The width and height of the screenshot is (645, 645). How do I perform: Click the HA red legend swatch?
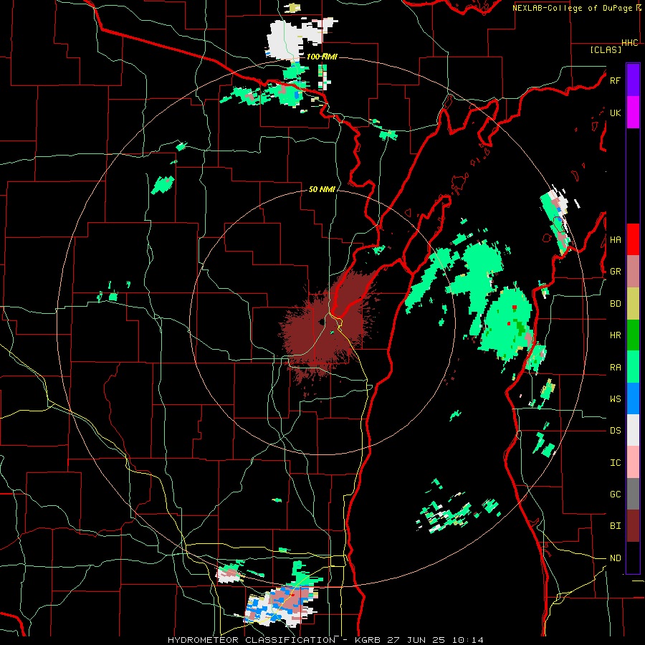tap(633, 239)
